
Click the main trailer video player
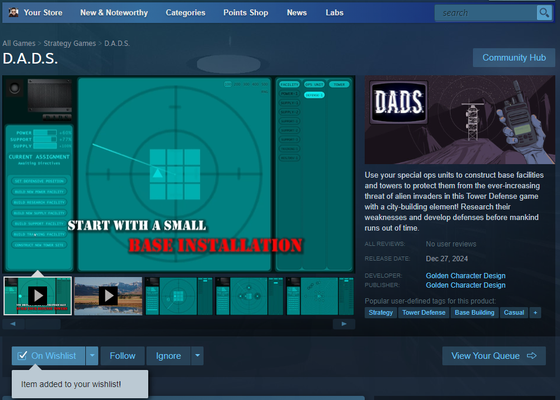[179, 174]
